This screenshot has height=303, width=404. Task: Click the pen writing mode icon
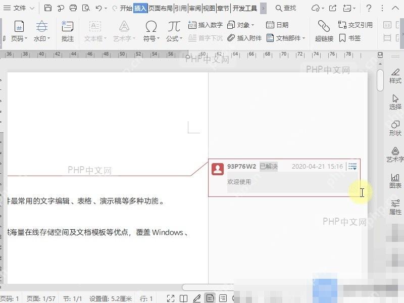pos(196,298)
